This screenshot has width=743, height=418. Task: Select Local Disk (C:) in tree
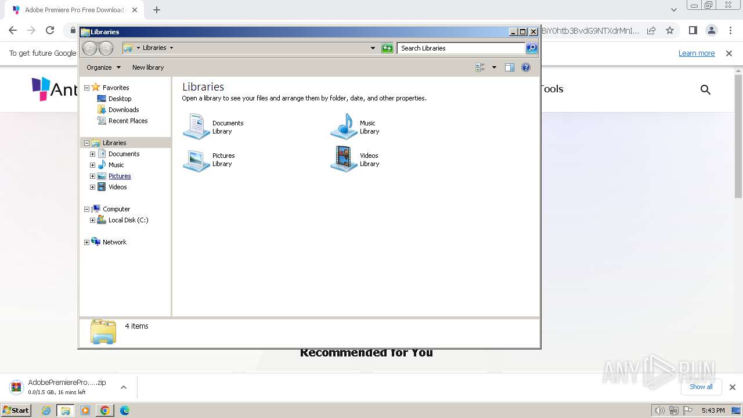pos(128,220)
